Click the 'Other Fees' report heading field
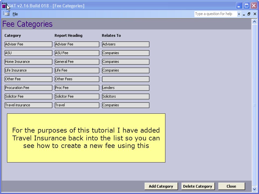The image size is (259, 194). pos(77,79)
